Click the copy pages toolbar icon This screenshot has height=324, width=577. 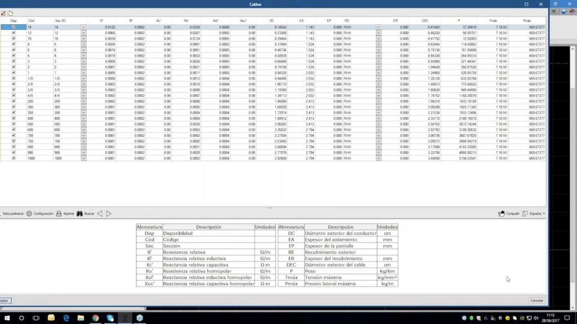(10, 13)
